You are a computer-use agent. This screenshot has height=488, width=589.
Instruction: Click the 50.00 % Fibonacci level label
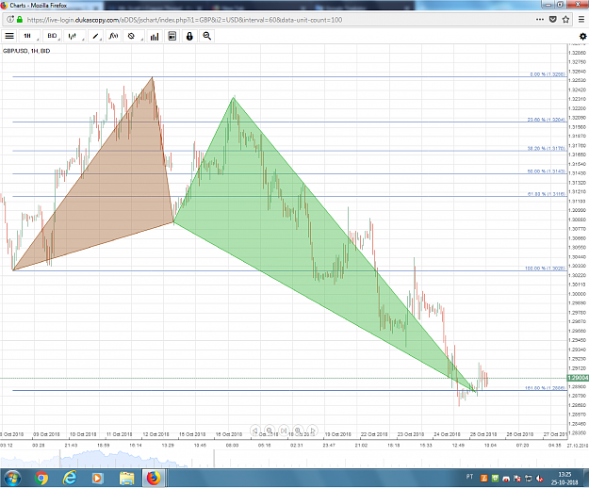(x=547, y=171)
